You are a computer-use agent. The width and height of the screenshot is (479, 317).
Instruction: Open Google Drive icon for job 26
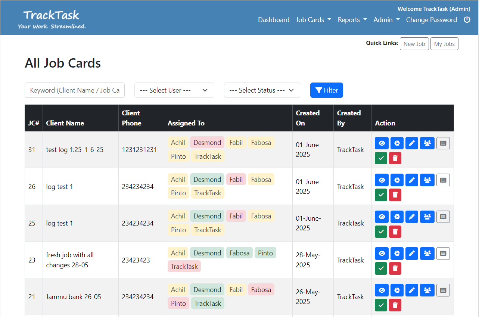[397, 180]
